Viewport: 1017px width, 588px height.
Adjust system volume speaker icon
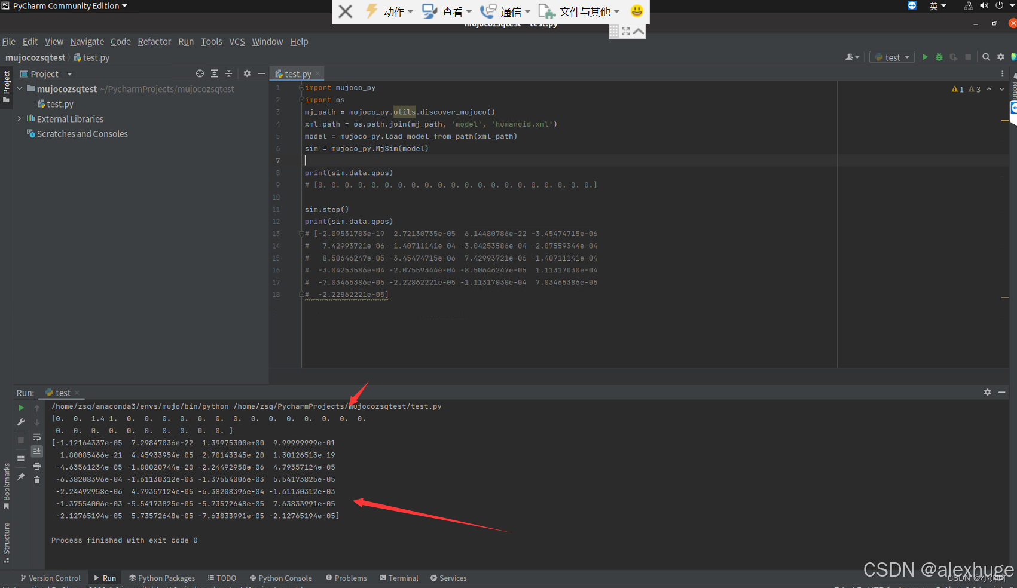[x=984, y=6]
